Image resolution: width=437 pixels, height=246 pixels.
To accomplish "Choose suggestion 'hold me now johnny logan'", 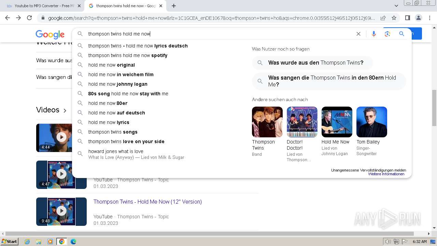I will 118,84.
